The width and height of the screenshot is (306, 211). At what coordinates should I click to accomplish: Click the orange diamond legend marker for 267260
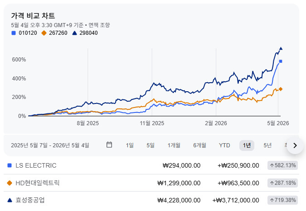pyautogui.click(x=44, y=33)
